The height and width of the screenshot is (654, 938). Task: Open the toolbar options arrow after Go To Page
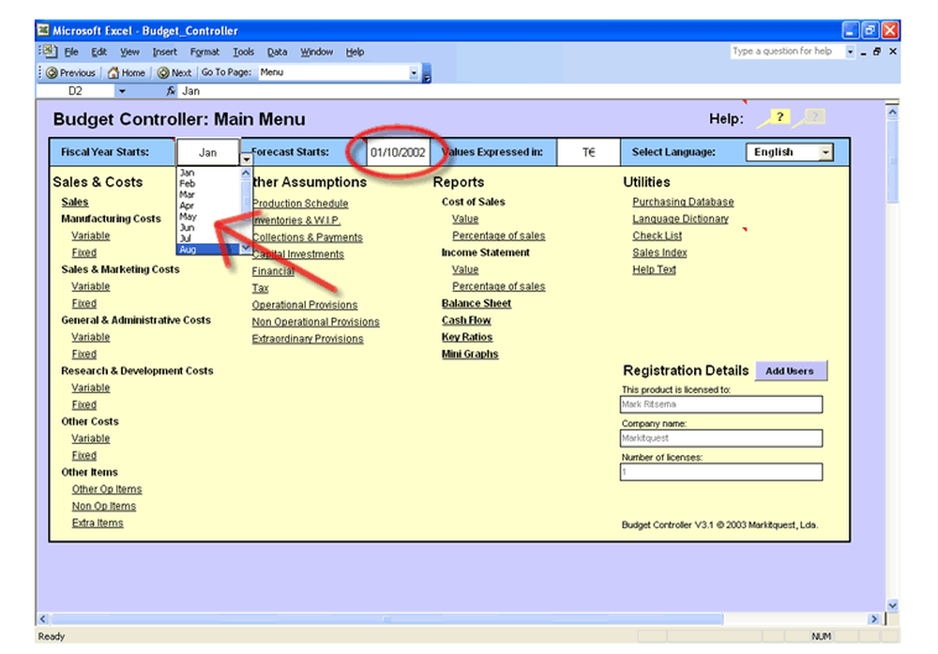427,72
